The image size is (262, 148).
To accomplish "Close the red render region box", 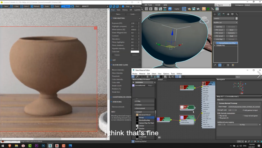I will pyautogui.click(x=95, y=28).
